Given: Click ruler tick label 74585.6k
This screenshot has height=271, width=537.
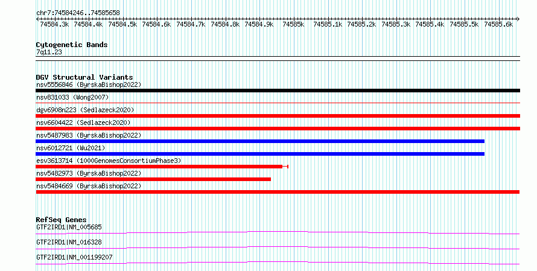Looking at the screenshot, I should [x=498, y=24].
